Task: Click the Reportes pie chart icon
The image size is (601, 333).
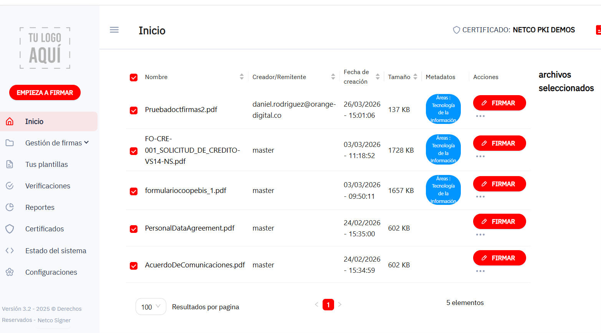Action: [x=10, y=208]
